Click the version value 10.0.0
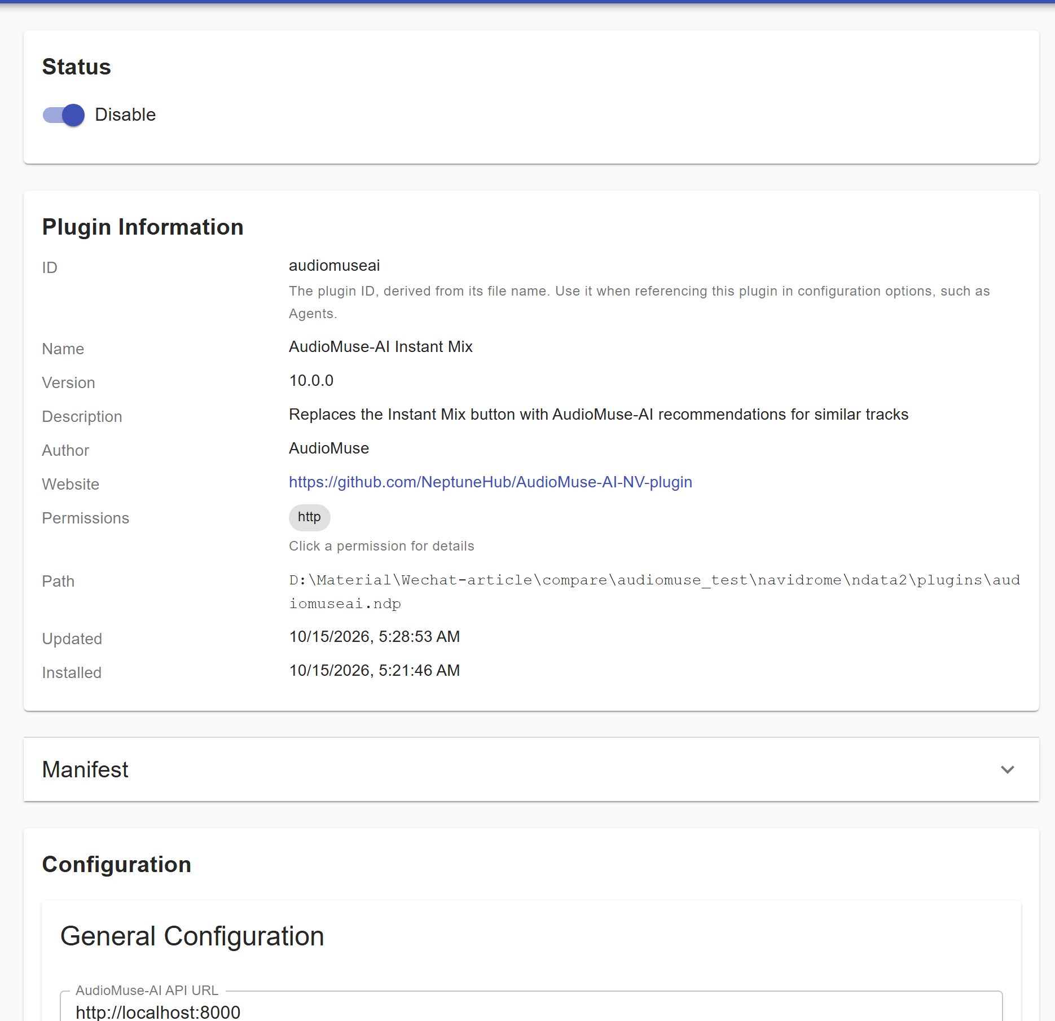This screenshot has width=1055, height=1021. pyautogui.click(x=311, y=381)
